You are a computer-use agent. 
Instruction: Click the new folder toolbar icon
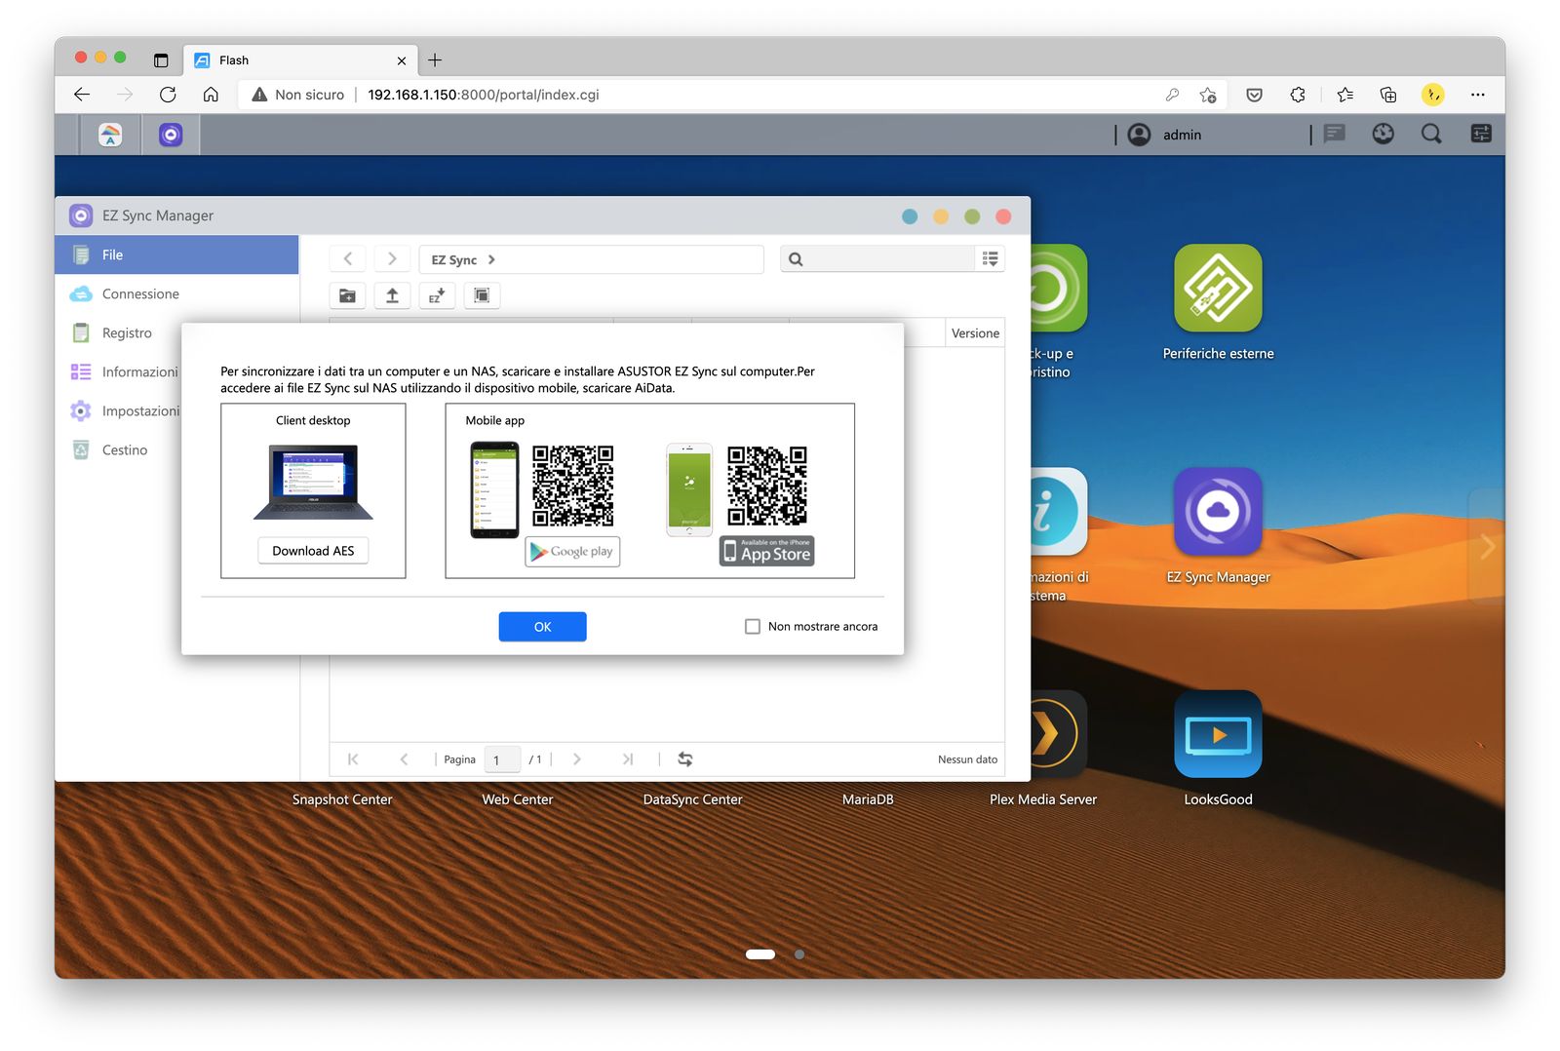(347, 295)
